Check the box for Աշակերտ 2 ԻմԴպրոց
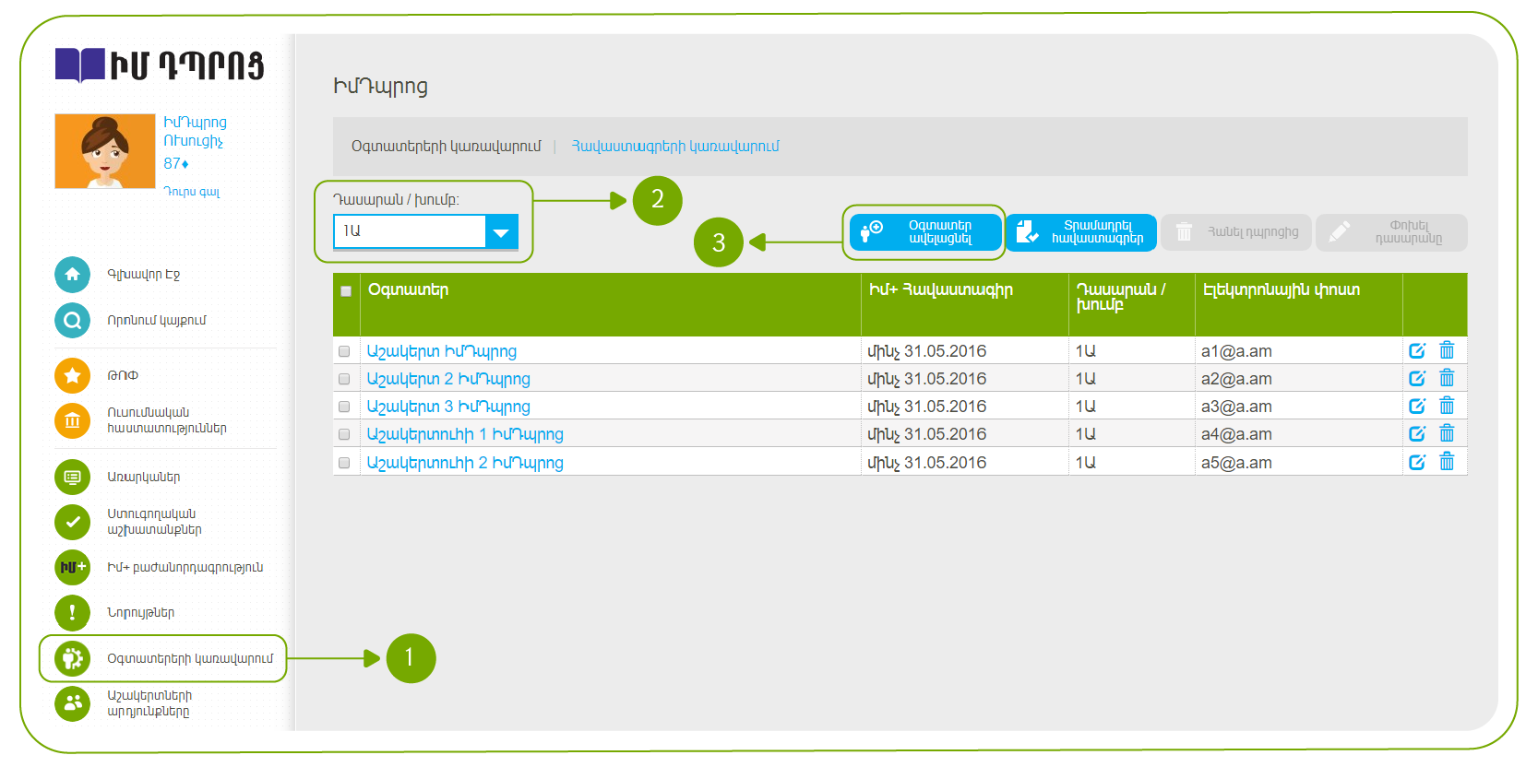 (x=344, y=379)
